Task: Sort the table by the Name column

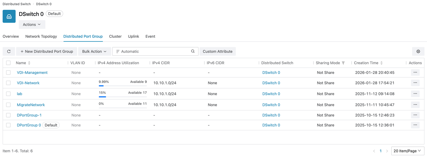Action: [29, 63]
